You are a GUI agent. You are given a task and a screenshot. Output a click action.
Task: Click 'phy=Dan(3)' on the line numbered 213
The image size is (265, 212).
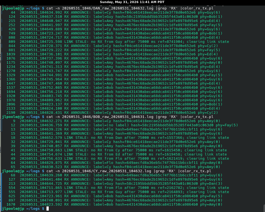pyautogui.click(x=211, y=184)
